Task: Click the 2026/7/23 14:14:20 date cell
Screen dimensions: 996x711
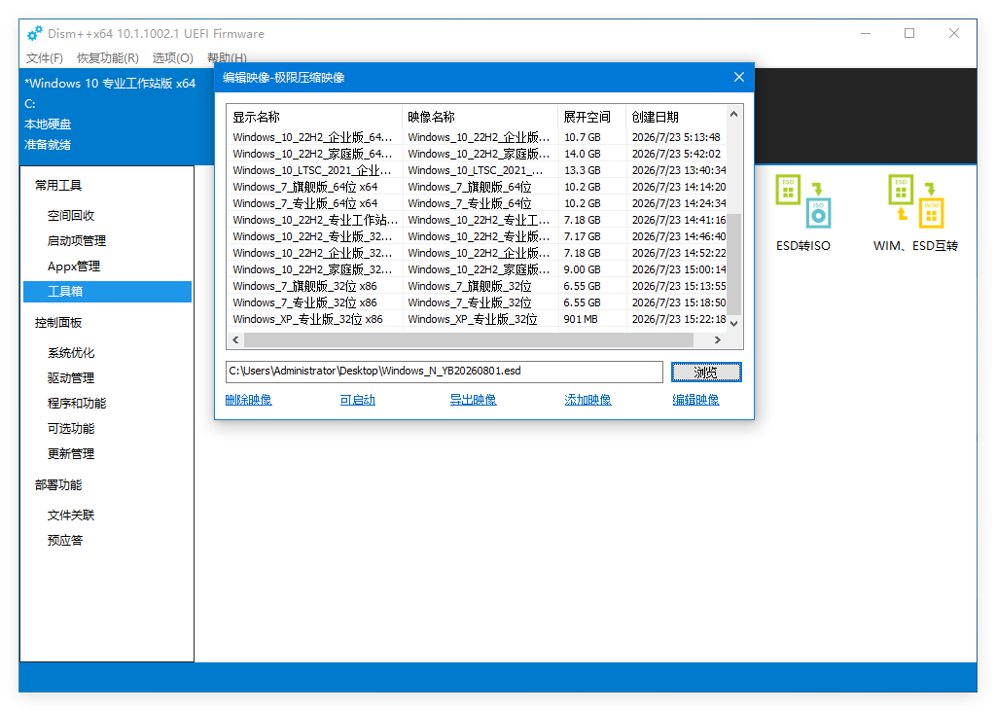Action: point(678,187)
